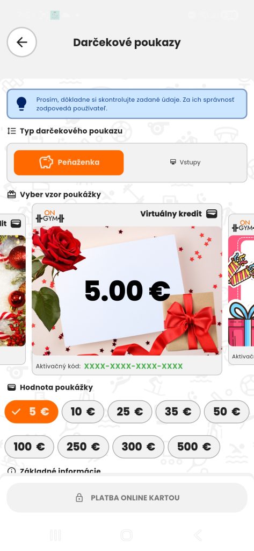This screenshot has height=551, width=254.
Task: Select the 5.00 € rose voucher card
Action: tap(127, 289)
